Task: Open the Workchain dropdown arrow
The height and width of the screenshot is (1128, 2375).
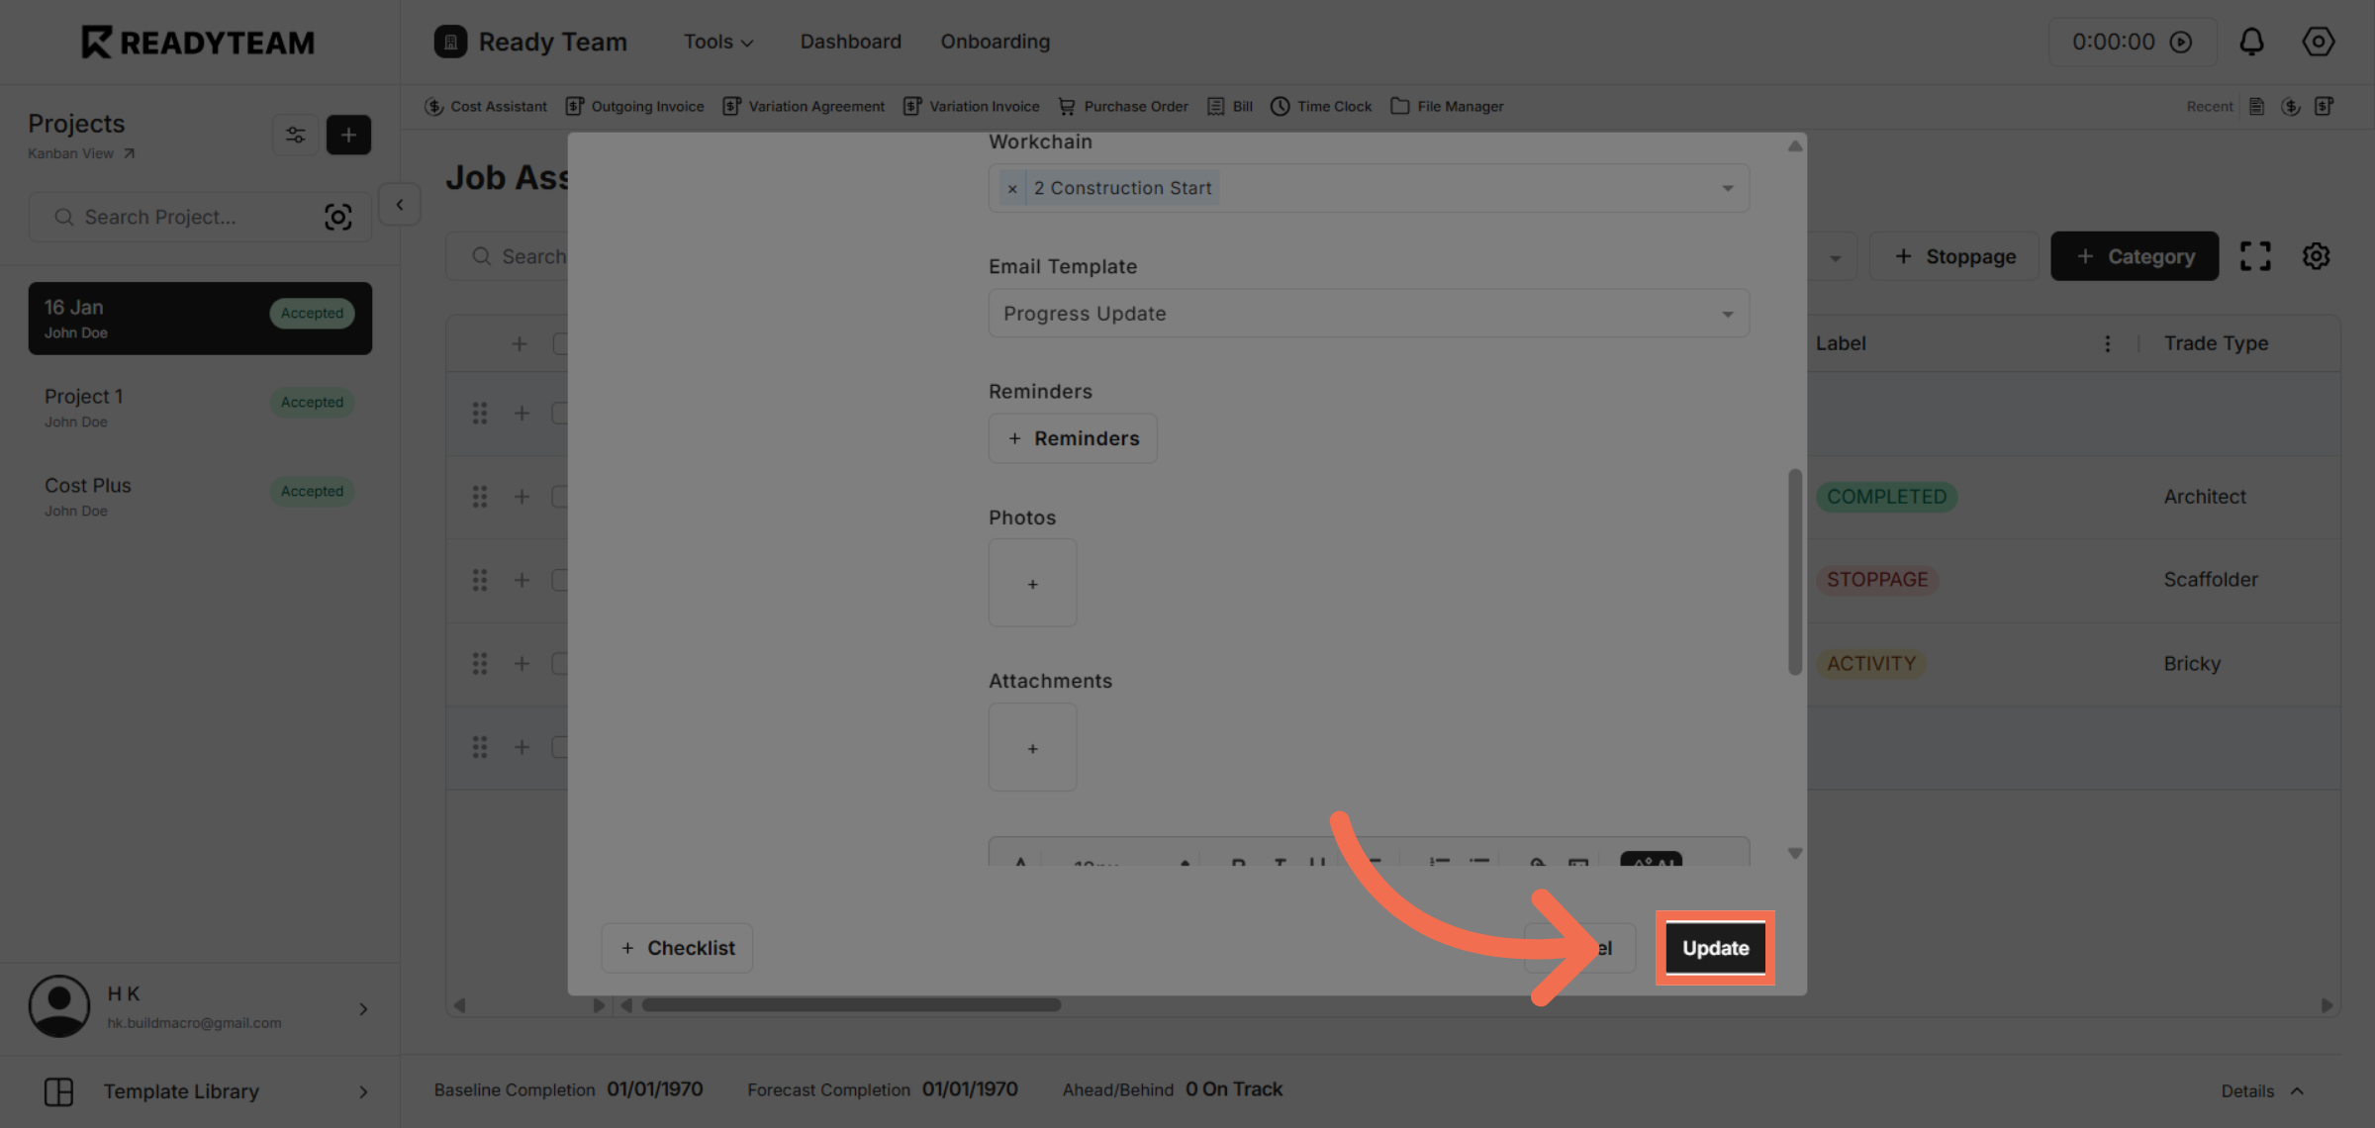Action: pyautogui.click(x=1727, y=188)
